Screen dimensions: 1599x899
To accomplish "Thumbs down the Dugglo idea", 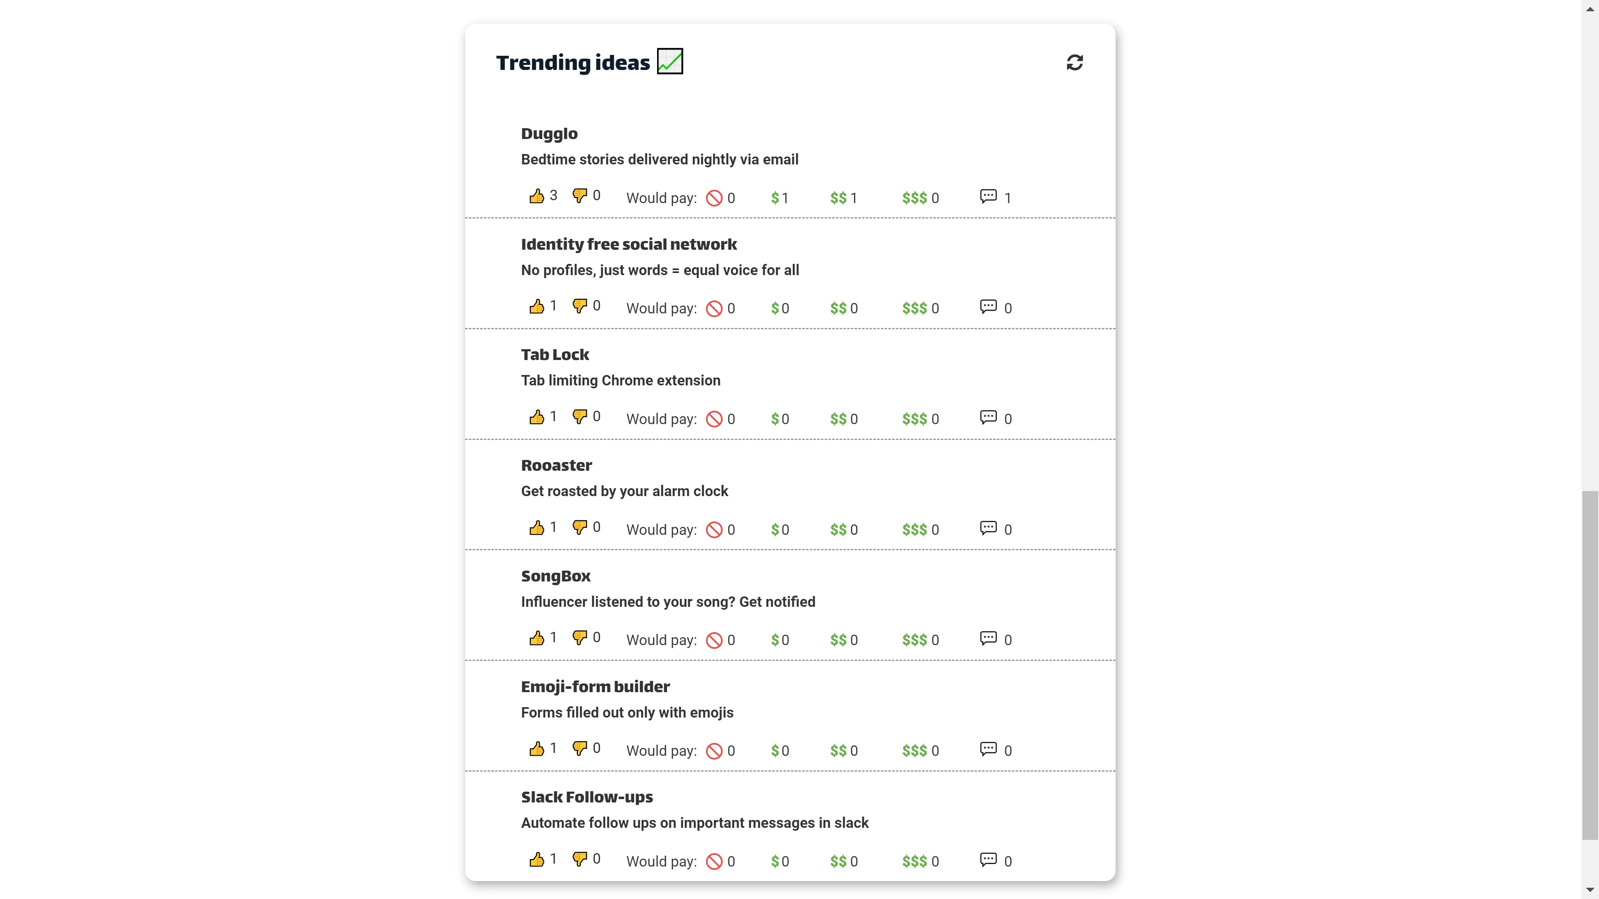I will point(579,196).
